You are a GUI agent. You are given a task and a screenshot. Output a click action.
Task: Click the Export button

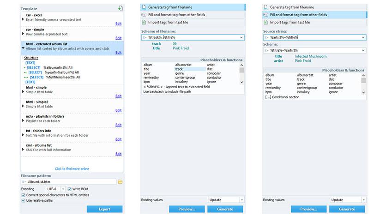105,209
